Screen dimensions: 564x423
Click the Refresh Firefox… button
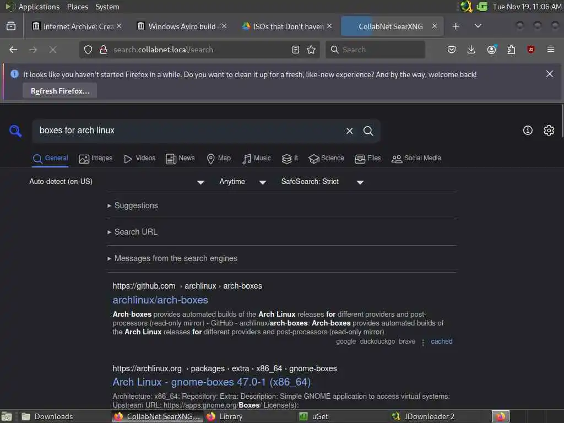click(x=60, y=91)
